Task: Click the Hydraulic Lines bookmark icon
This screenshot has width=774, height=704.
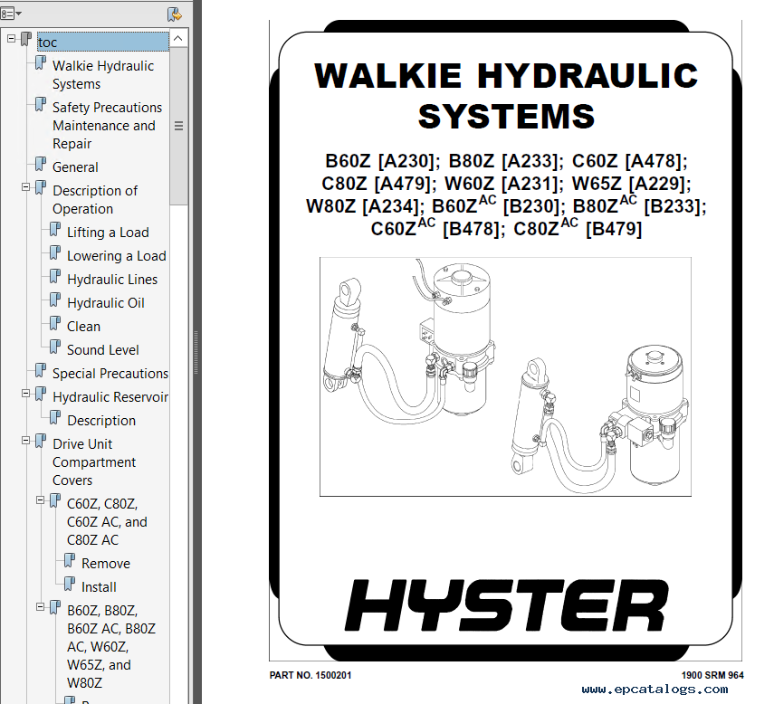Action: click(x=55, y=276)
